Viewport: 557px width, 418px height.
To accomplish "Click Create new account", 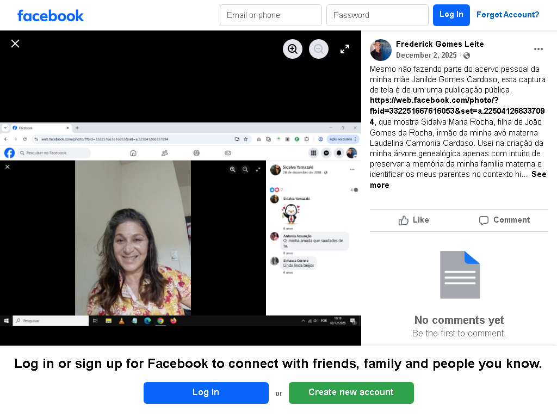I will [x=351, y=393].
